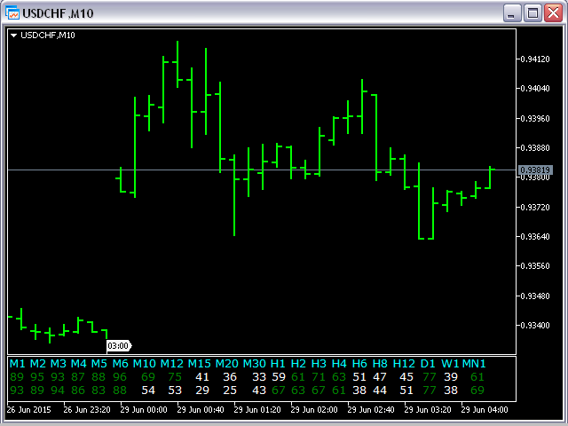Click the value 54 under M10

[148, 390]
